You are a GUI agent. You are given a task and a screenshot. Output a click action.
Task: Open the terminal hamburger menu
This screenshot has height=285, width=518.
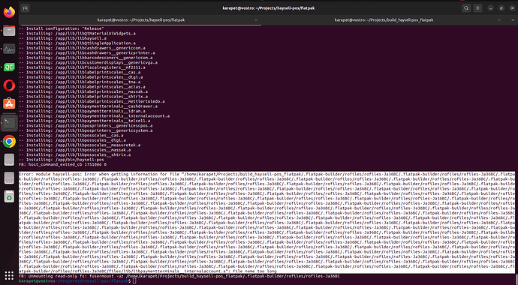477,8
